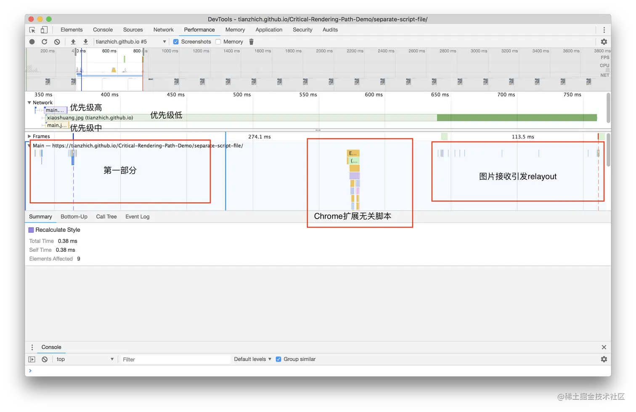Select the 274.1 ms frame
The height and width of the screenshot is (412, 636).
click(x=260, y=137)
